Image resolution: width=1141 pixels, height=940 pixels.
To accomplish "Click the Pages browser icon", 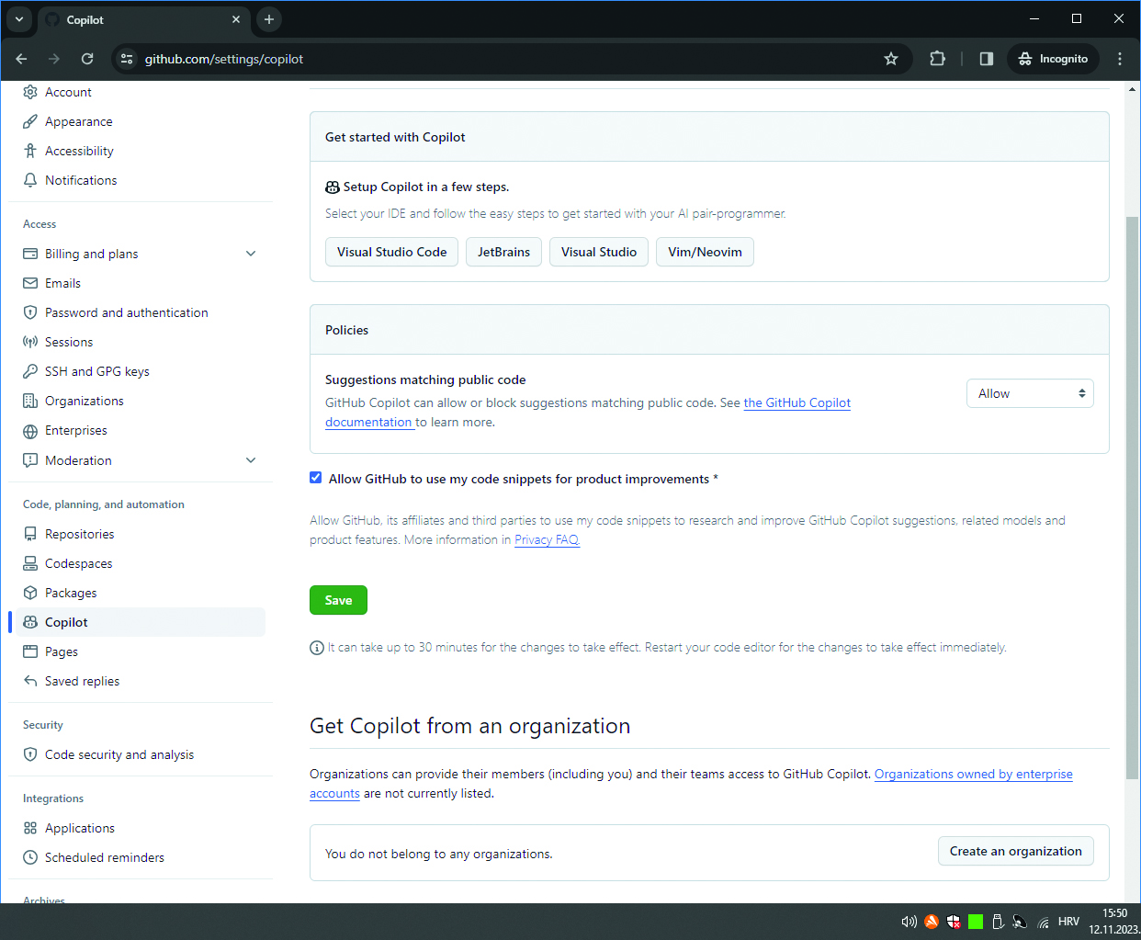I will click(30, 651).
